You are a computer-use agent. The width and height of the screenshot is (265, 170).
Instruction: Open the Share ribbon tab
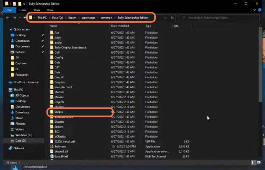[37, 10]
